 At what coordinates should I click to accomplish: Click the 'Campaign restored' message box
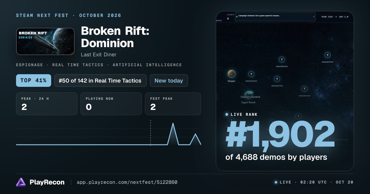pos(275,17)
